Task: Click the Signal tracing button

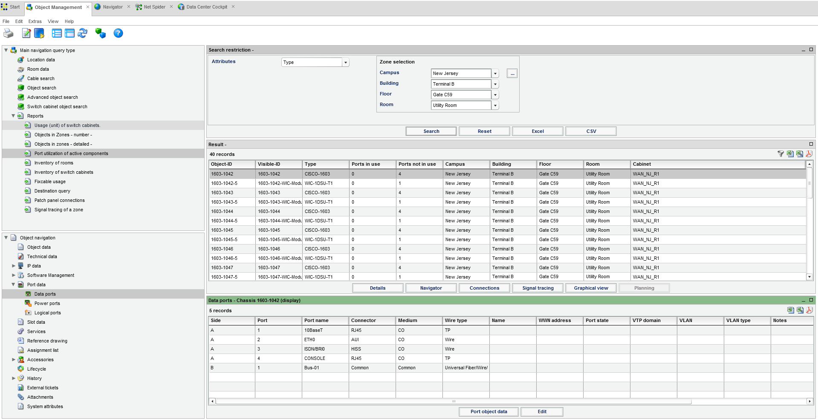Action: point(538,288)
